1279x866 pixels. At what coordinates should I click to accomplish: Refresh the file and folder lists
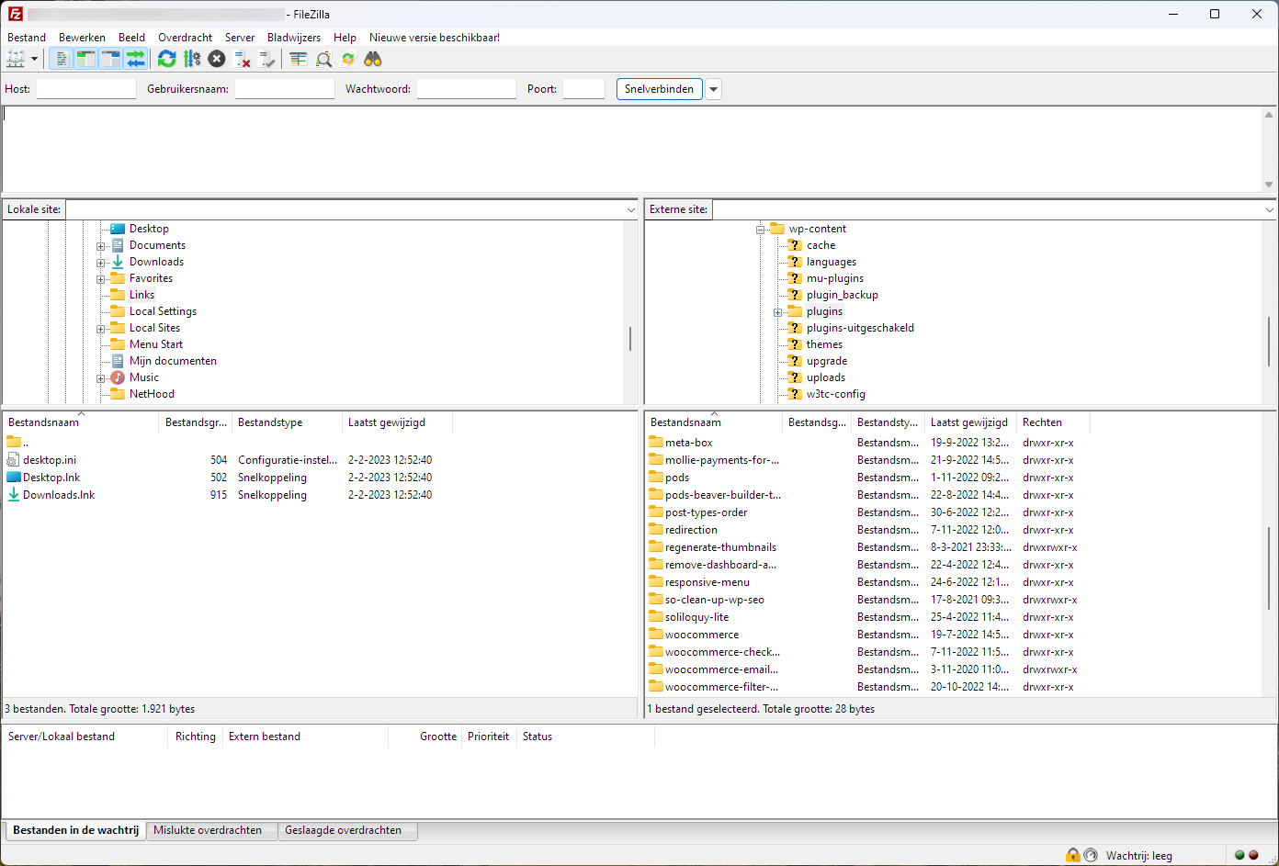[166, 59]
